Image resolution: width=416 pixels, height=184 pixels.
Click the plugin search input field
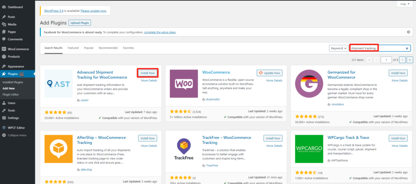pyautogui.click(x=380, y=49)
